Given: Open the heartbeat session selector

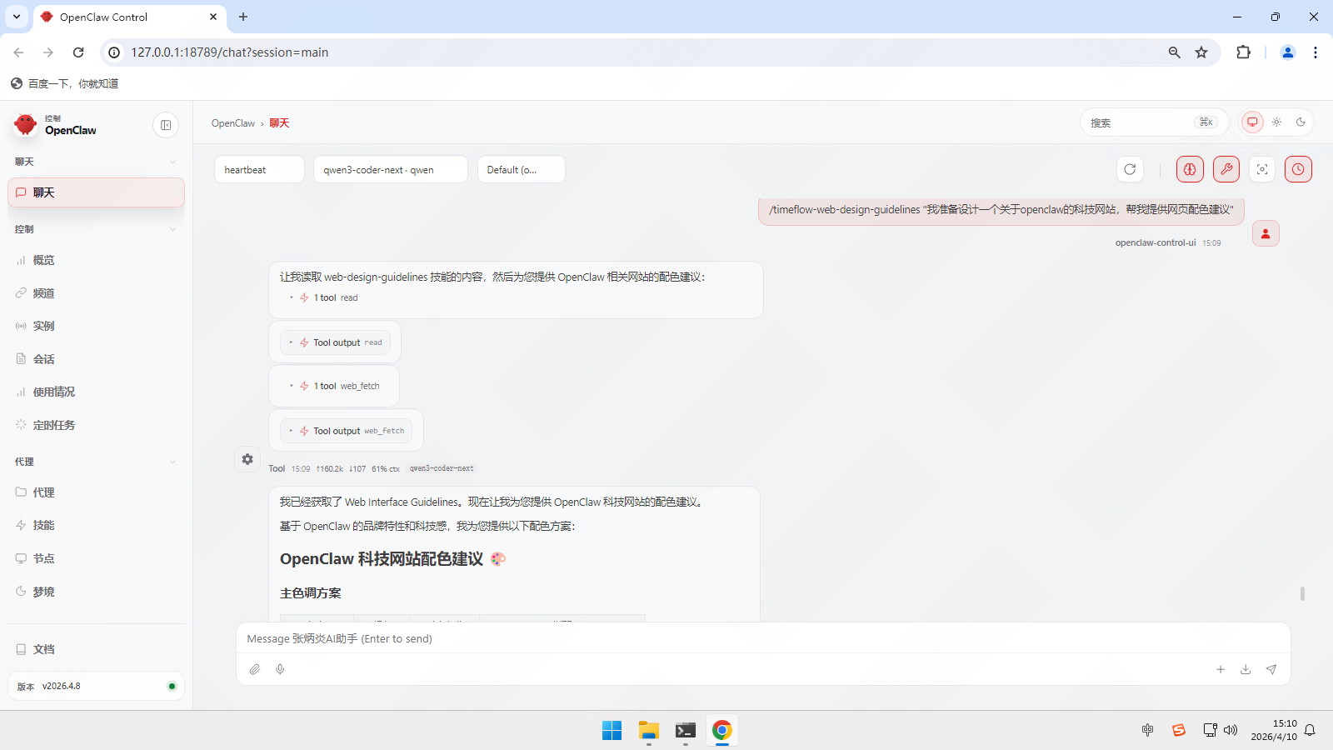Looking at the screenshot, I should pos(258,169).
